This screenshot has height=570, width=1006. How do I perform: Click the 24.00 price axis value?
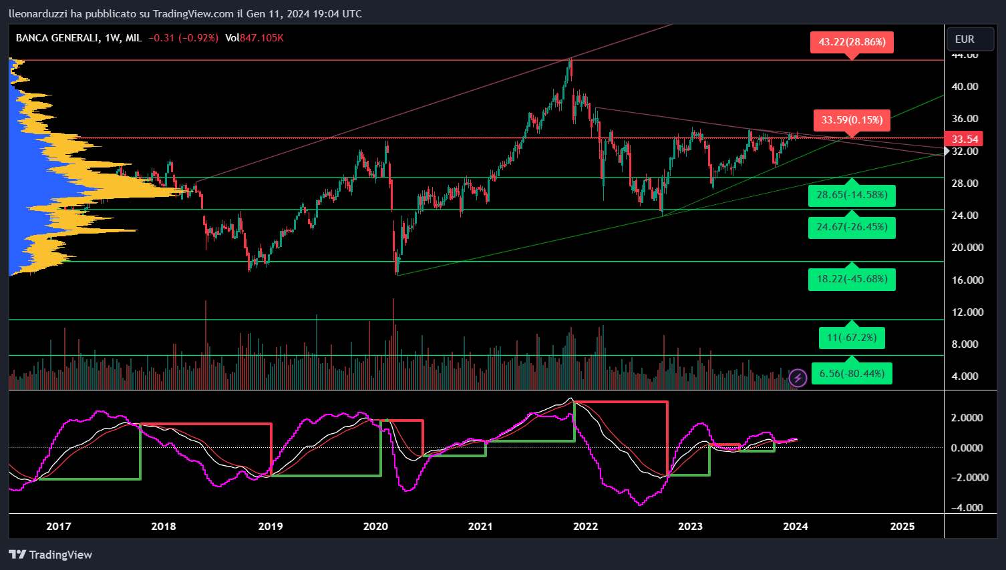(965, 216)
